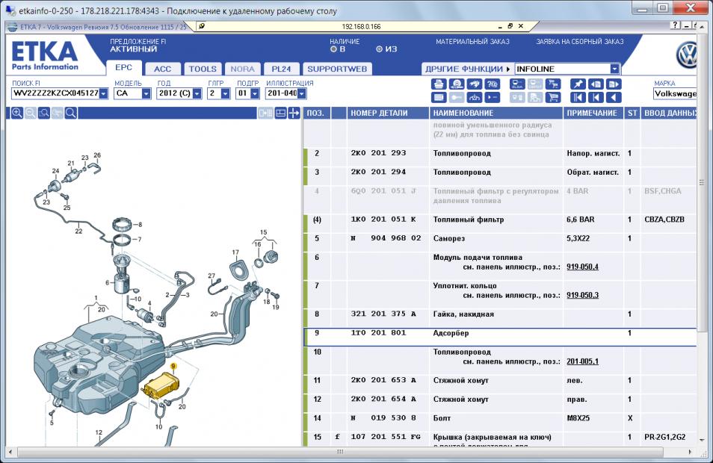Follow the 201-005,1 illustration link
Image resolution: width=713 pixels, height=463 pixels.
[x=582, y=361]
